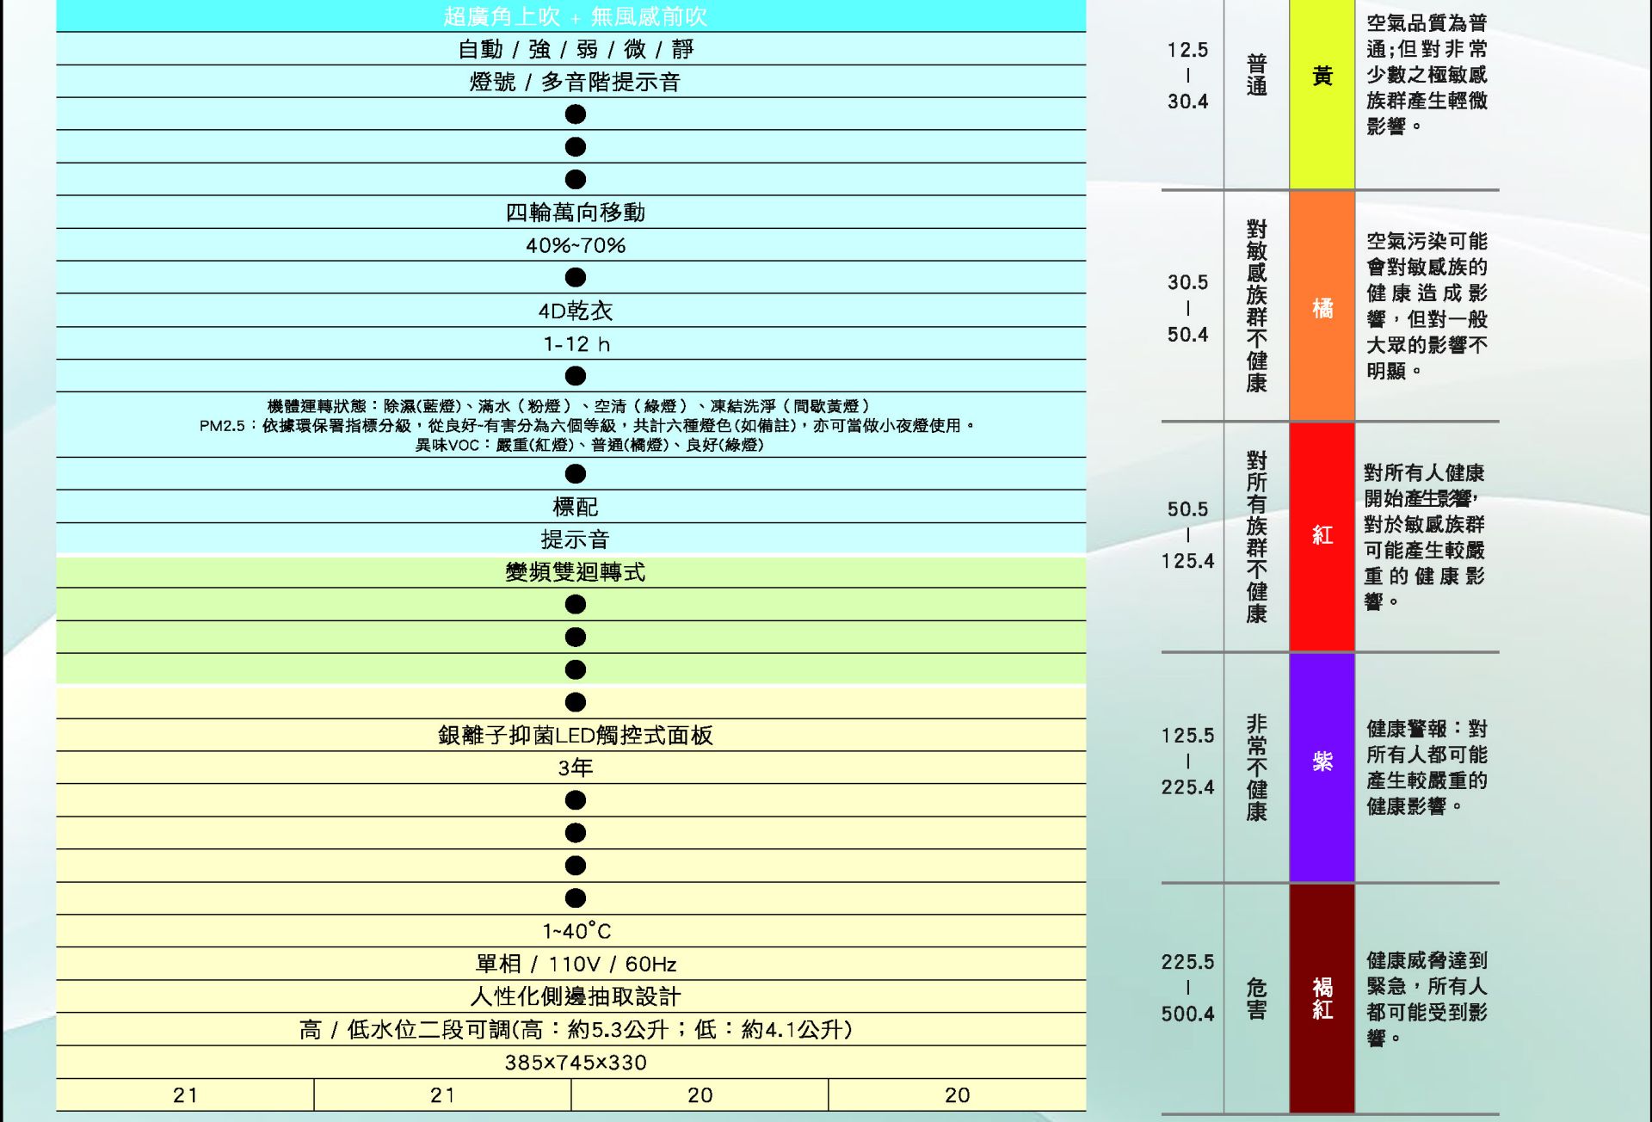Select the 125.5 to 225.4 range cell
Viewport: 1652px width, 1122px height.
tap(1187, 761)
